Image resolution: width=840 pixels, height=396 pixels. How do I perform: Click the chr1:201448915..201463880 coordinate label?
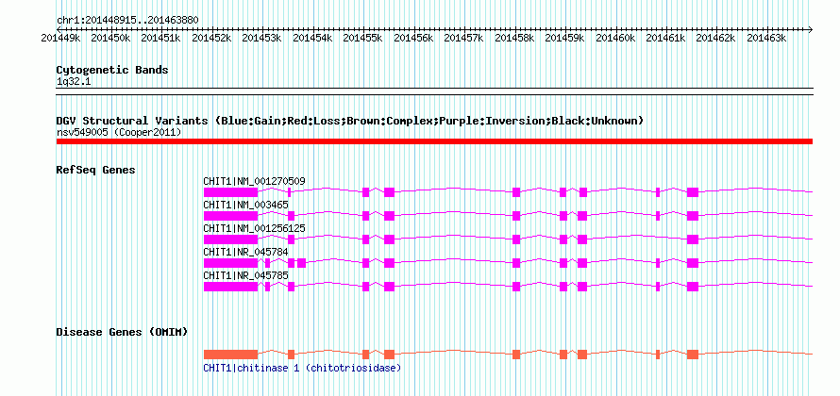click(127, 21)
